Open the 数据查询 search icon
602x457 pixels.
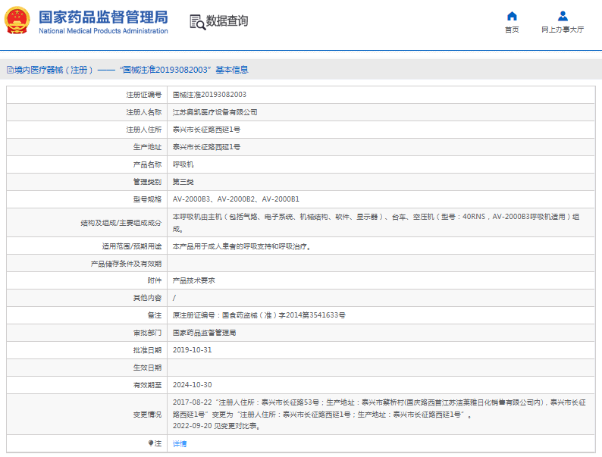[x=197, y=22]
